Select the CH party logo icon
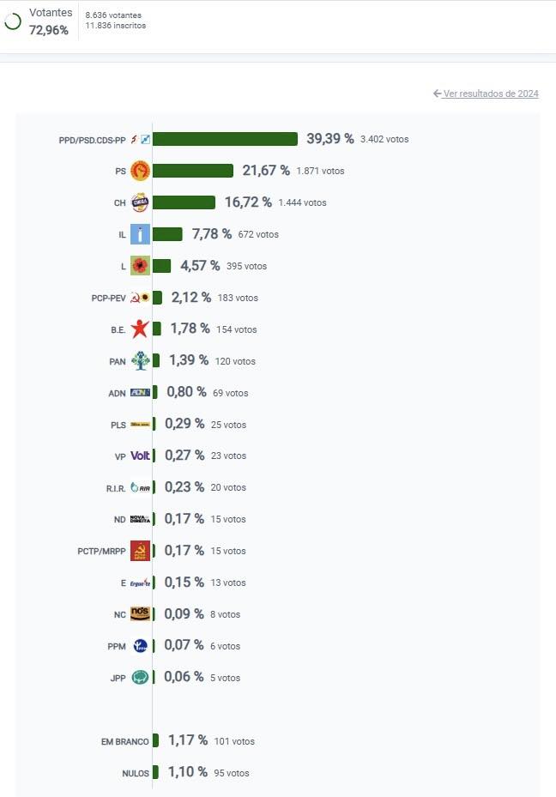 tap(140, 202)
